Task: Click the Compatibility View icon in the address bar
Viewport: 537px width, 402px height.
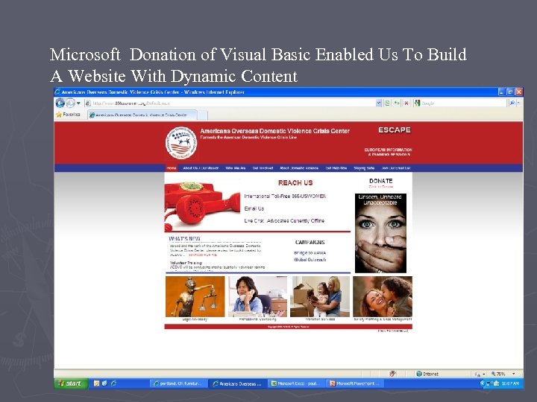Action: [388, 103]
